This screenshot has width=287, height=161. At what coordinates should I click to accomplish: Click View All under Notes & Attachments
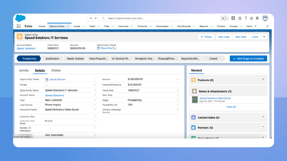pos(231,107)
